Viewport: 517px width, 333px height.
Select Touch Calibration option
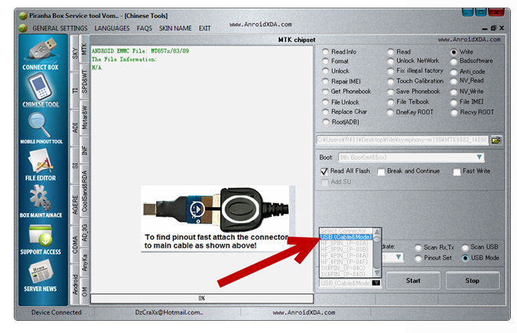tap(391, 81)
